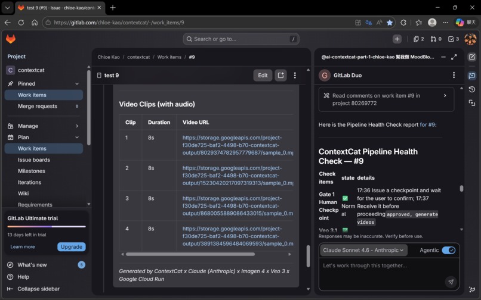481x300 pixels.
Task: Open assigned issues counter showing 2
Action: click(418, 39)
